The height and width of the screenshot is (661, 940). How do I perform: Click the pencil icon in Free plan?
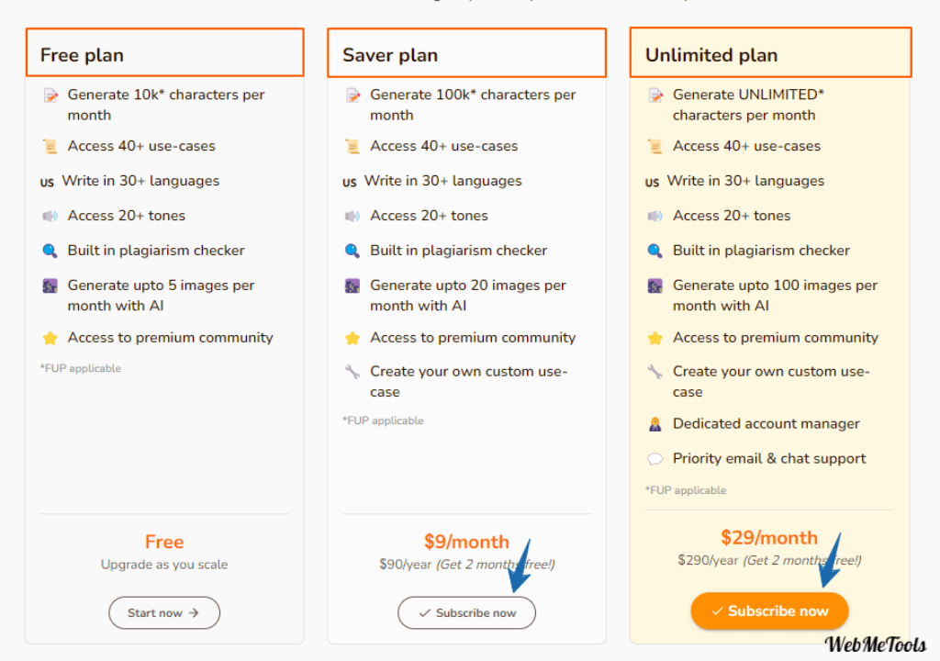tap(51, 95)
